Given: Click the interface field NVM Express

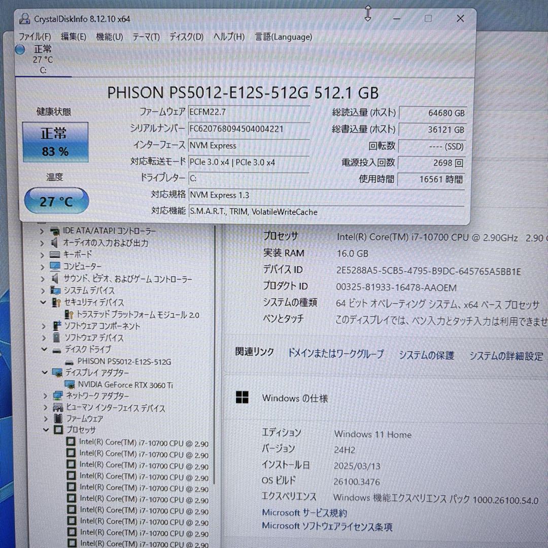Looking at the screenshot, I should pos(249,146).
